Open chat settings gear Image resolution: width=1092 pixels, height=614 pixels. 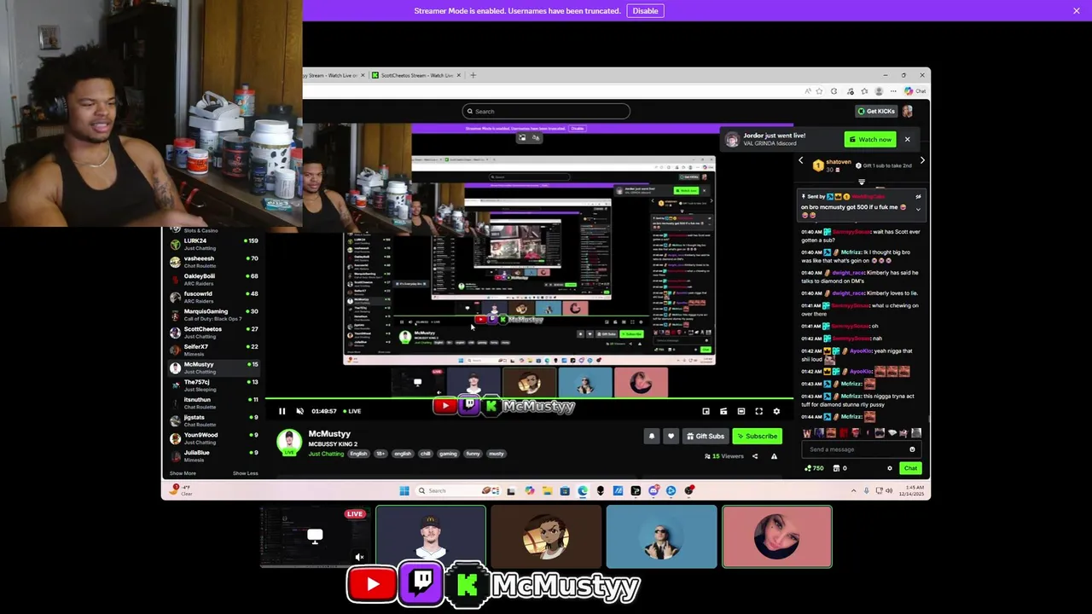(x=890, y=468)
